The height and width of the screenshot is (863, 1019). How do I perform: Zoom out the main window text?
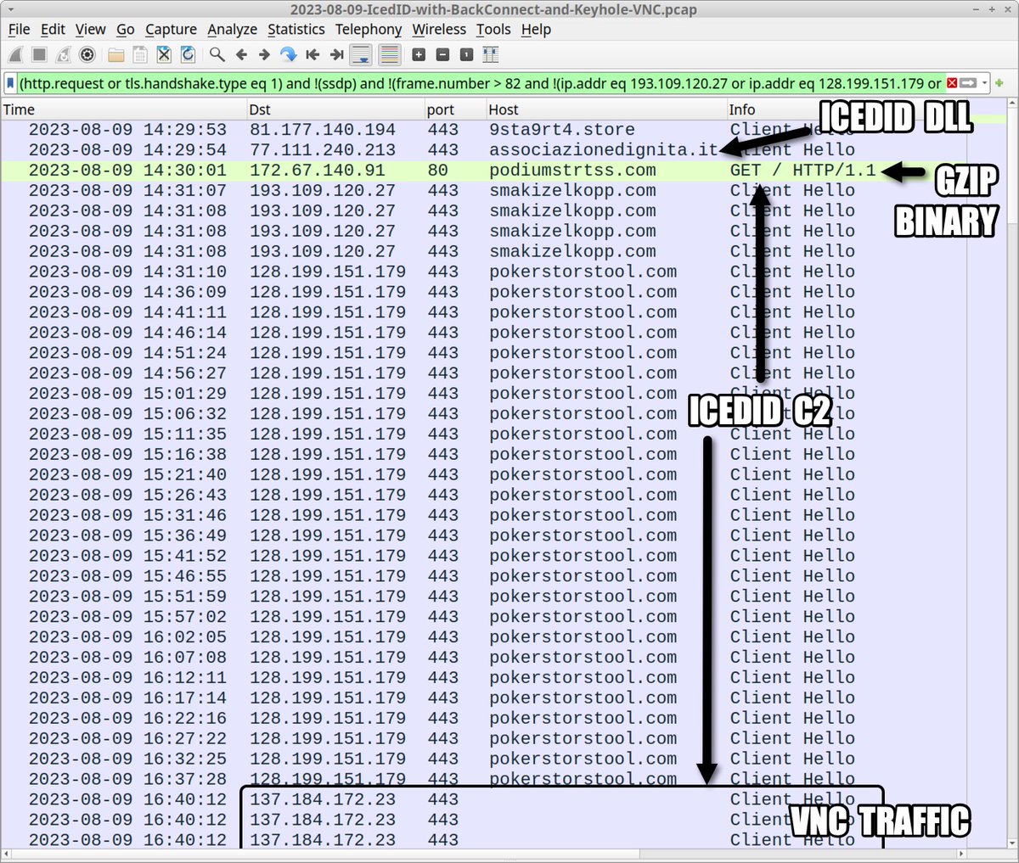pyautogui.click(x=442, y=55)
